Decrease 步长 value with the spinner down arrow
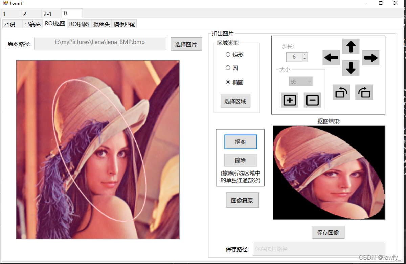 coord(304,59)
